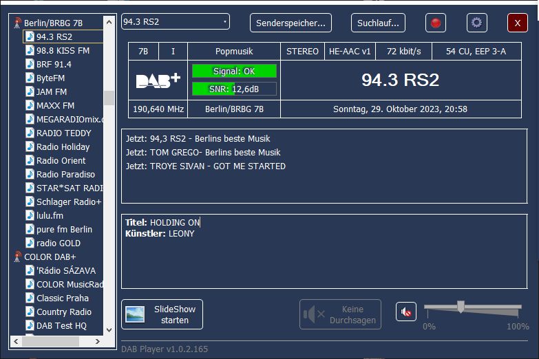This screenshot has width=539, height=359.
Task: Click the 72 kbit/s bitrate cell
Action: coord(403,51)
